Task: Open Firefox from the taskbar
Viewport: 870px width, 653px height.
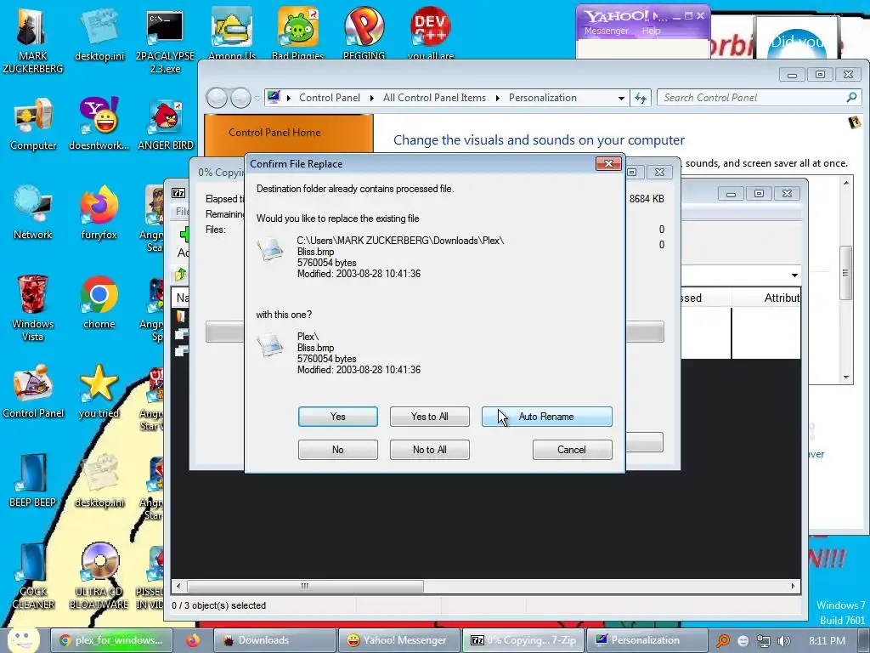Action: point(193,640)
